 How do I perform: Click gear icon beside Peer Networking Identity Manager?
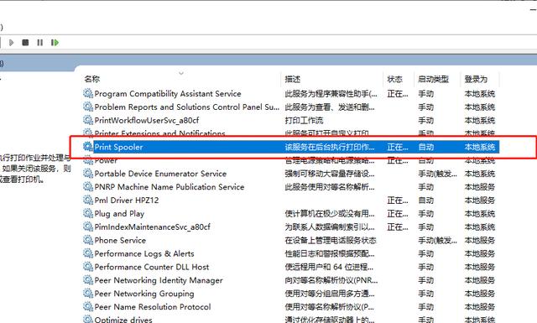point(88,280)
